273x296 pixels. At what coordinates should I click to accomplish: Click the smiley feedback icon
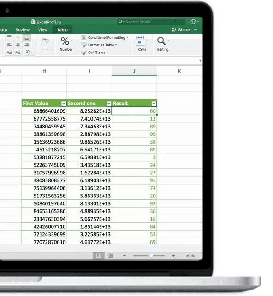[x=193, y=22]
